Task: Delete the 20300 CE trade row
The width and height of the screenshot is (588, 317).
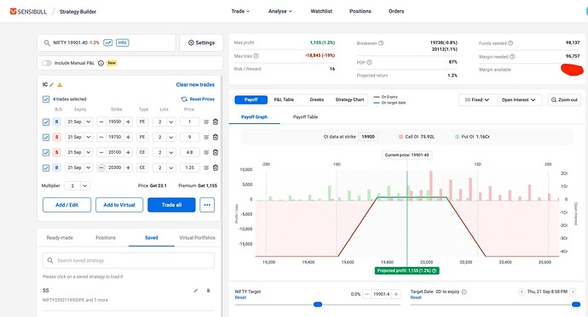Action: 216,167
